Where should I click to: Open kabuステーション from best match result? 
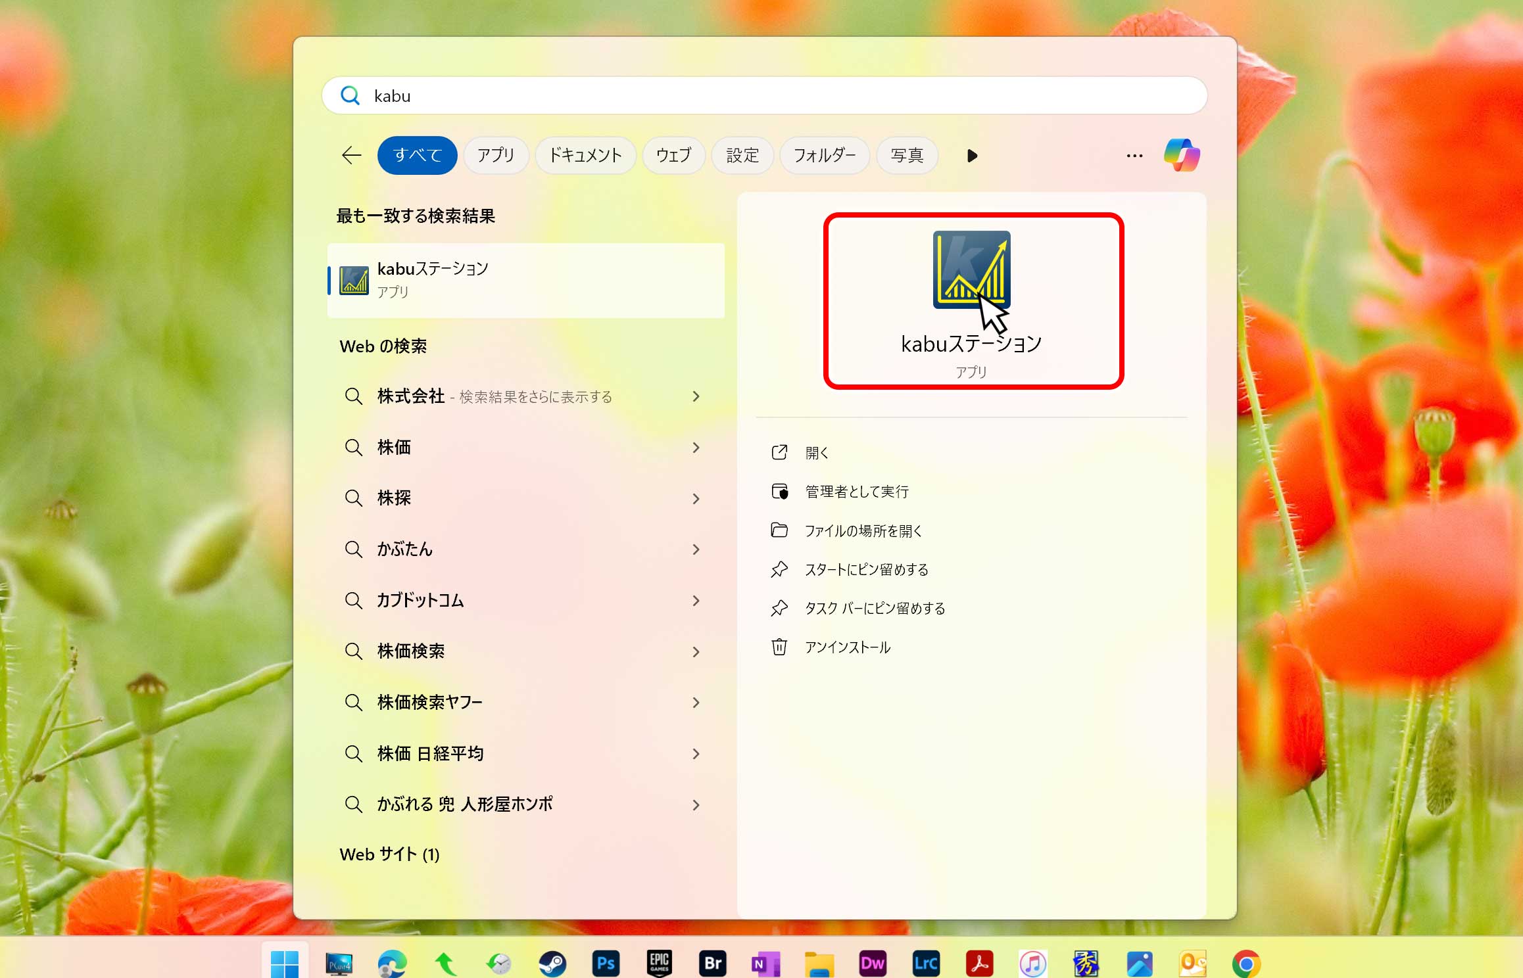(526, 281)
